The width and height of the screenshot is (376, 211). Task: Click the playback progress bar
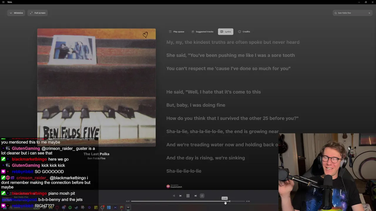click(188, 201)
